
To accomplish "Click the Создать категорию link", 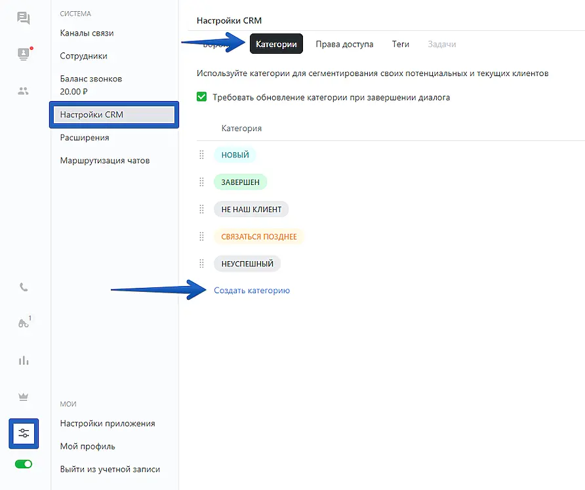I will tap(252, 290).
